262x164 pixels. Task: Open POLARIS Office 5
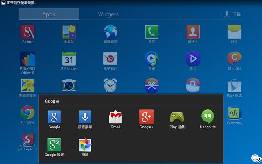point(27,59)
